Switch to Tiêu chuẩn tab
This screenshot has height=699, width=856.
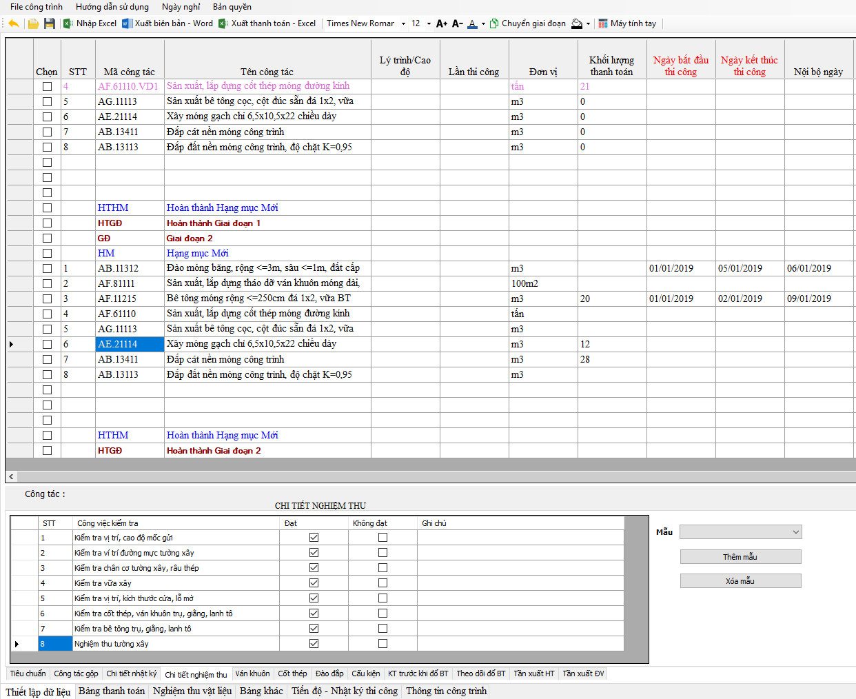click(28, 673)
